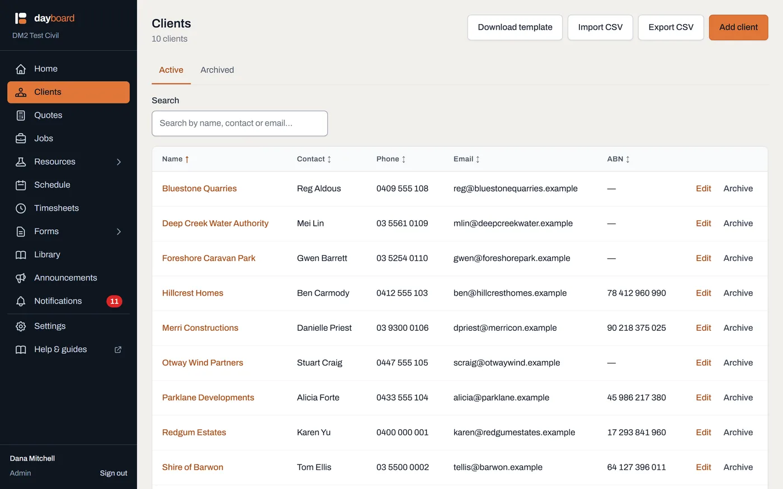Click the Import CSV button
This screenshot has height=489, width=783.
(600, 27)
